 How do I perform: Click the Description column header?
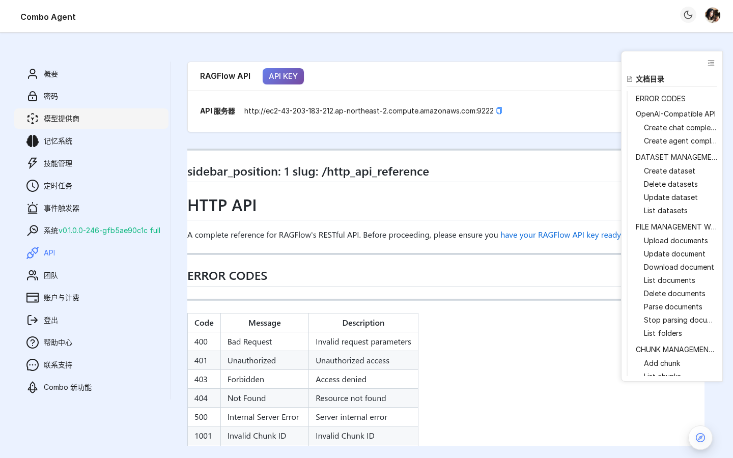(x=363, y=323)
